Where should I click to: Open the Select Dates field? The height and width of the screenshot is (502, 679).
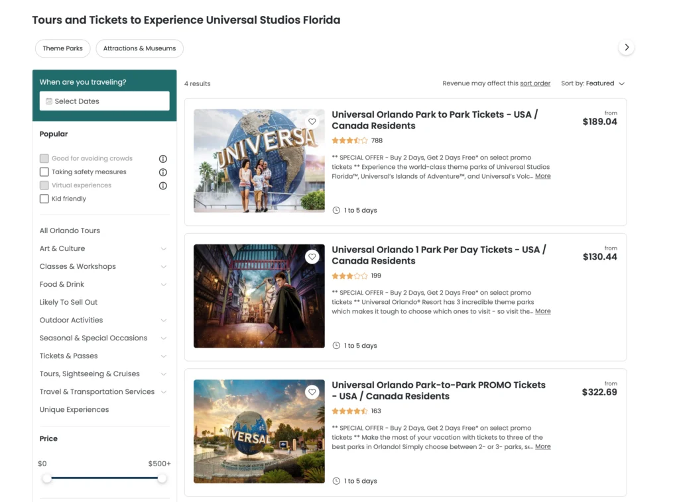[x=104, y=101]
